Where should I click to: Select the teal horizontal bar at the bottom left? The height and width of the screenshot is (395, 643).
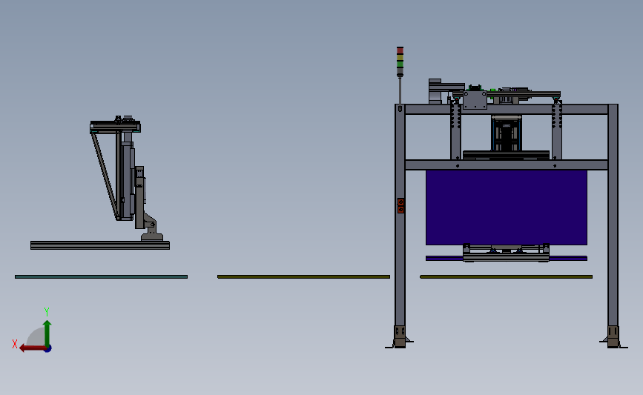point(102,277)
